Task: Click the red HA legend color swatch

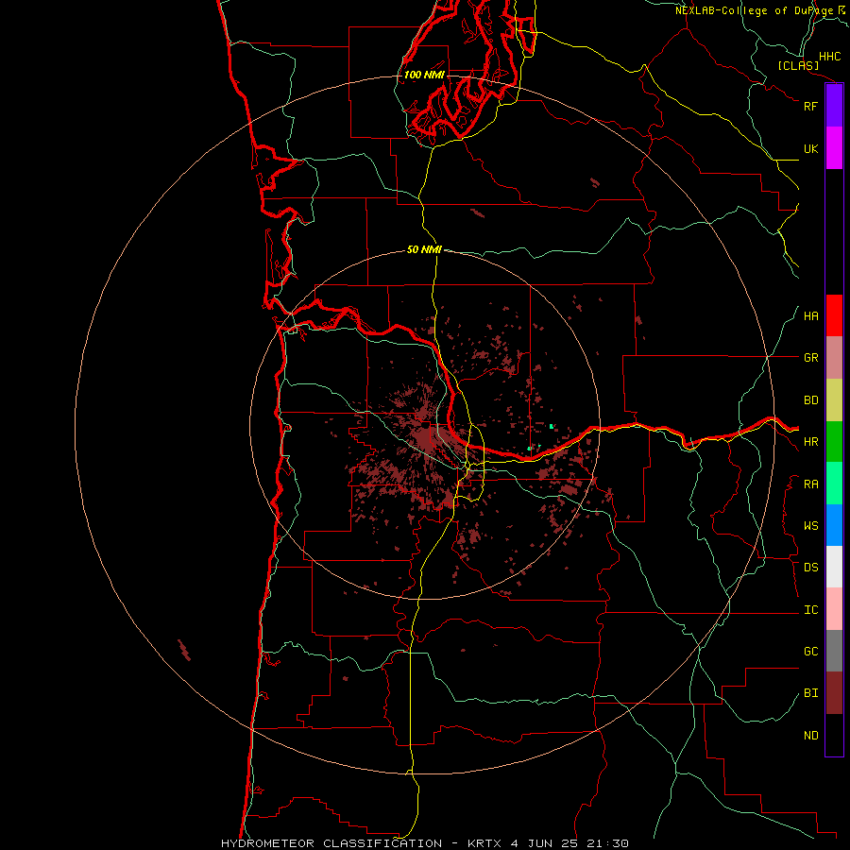Action: [x=834, y=315]
